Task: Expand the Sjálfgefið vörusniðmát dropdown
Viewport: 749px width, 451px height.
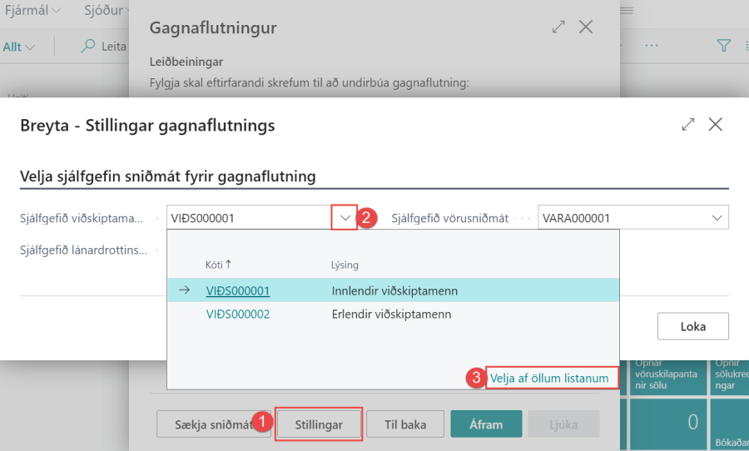Action: click(717, 218)
